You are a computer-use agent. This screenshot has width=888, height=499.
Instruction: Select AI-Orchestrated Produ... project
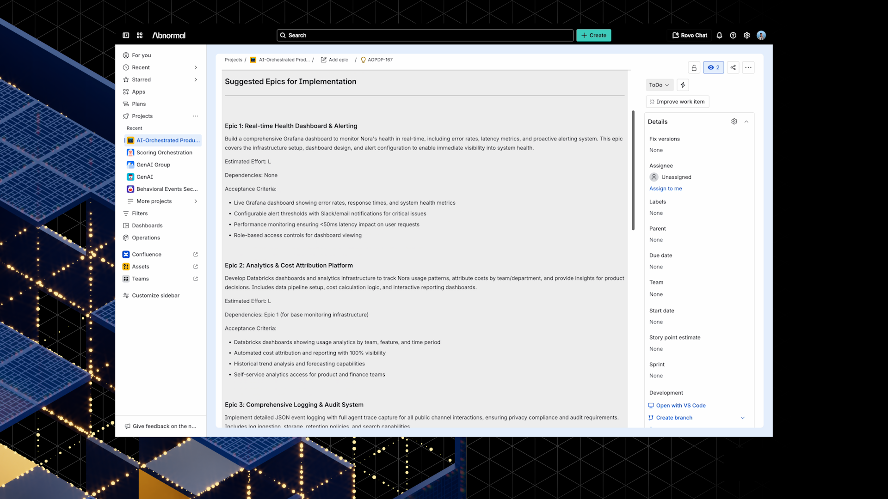pos(163,140)
